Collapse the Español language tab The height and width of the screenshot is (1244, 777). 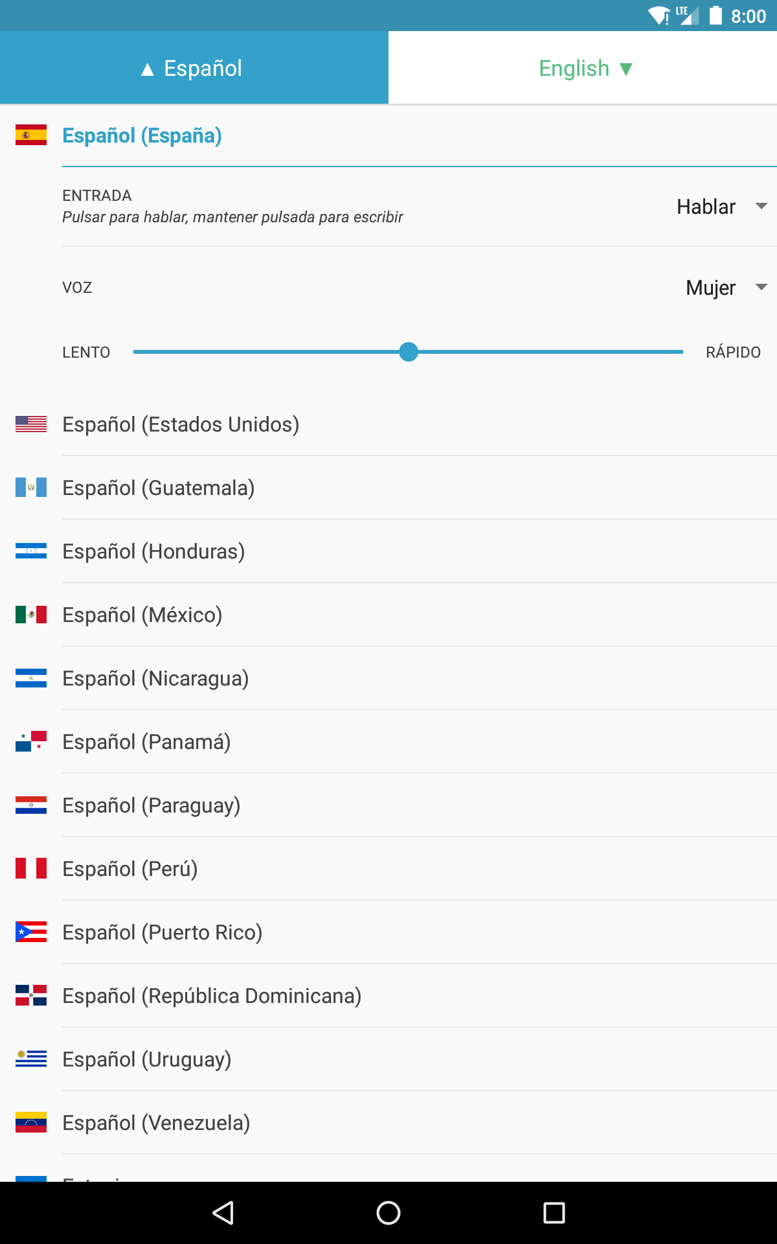point(193,68)
